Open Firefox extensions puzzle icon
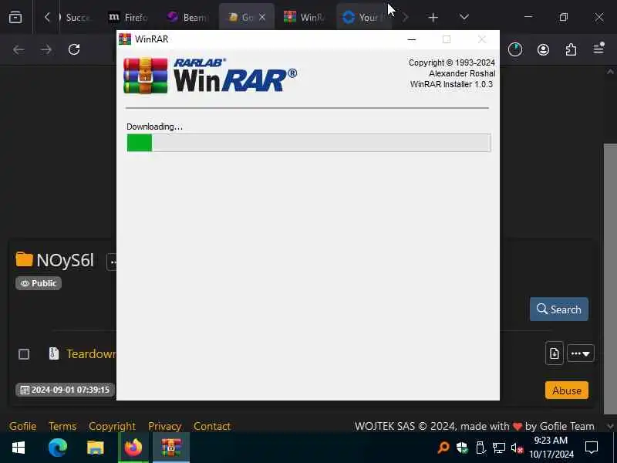 [571, 49]
